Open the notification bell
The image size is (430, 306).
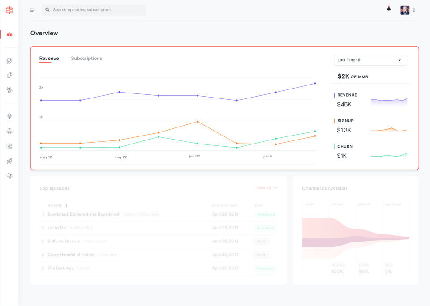point(389,9)
